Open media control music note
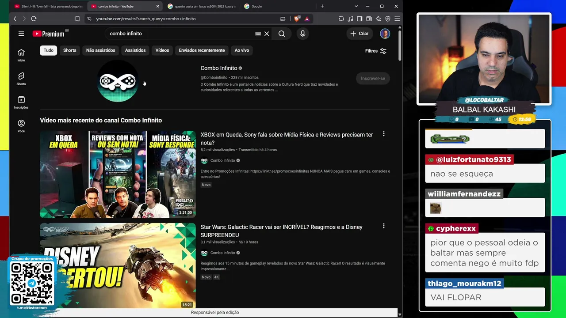This screenshot has height=318, width=566. click(351, 19)
